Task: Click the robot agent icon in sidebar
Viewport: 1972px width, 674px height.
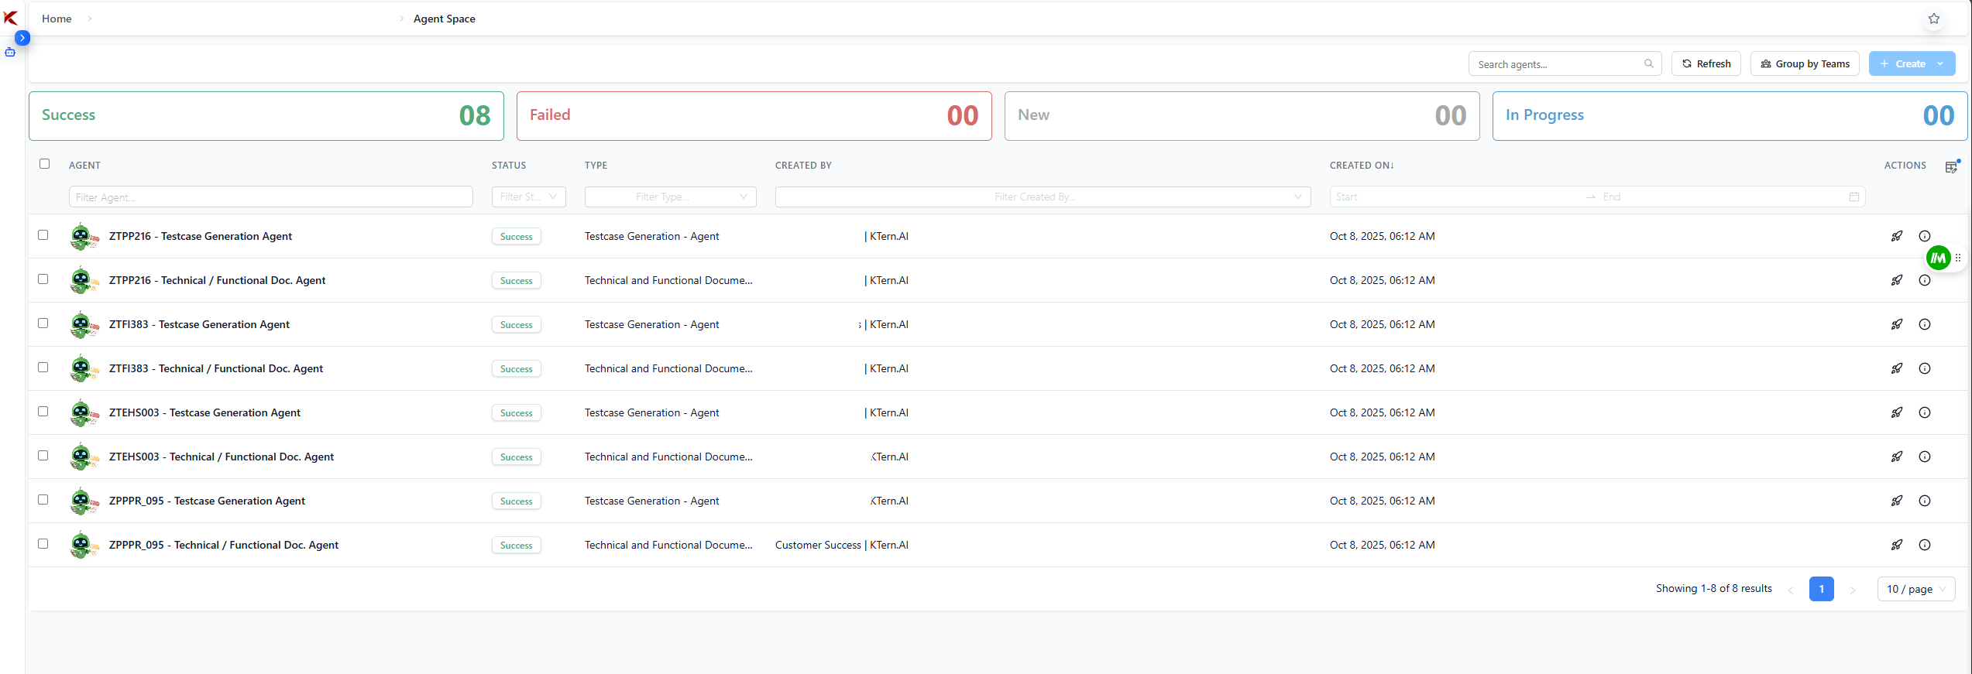Action: [x=10, y=53]
